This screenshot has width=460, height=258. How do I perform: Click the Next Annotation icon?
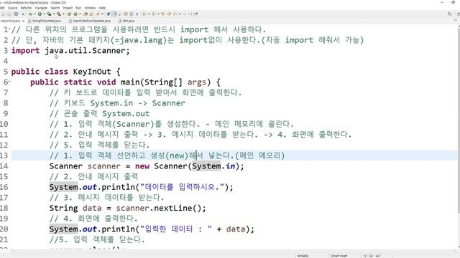click(144, 14)
